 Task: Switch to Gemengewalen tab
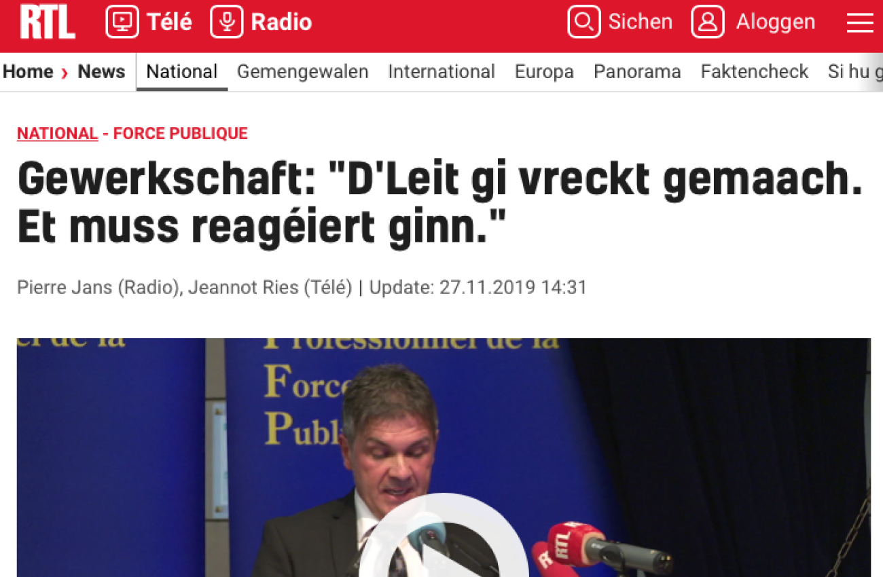coord(303,71)
